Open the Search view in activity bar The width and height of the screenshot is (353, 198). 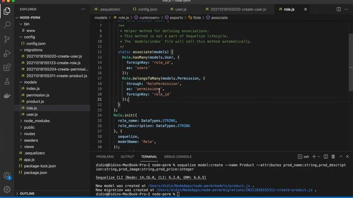coord(7,25)
